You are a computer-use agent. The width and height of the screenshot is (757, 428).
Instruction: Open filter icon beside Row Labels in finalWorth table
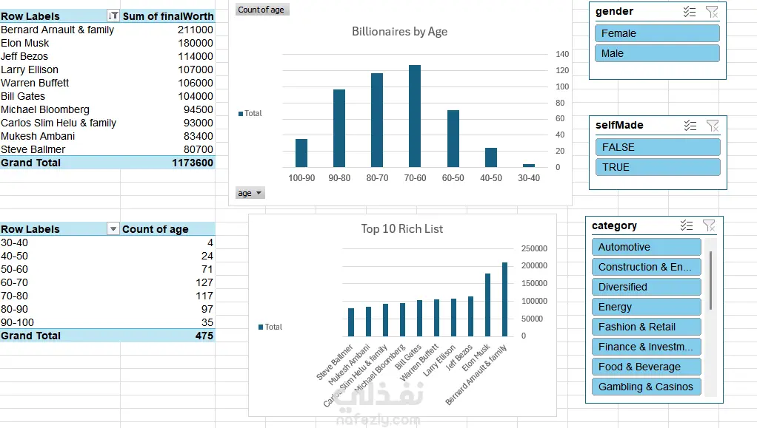tap(113, 16)
